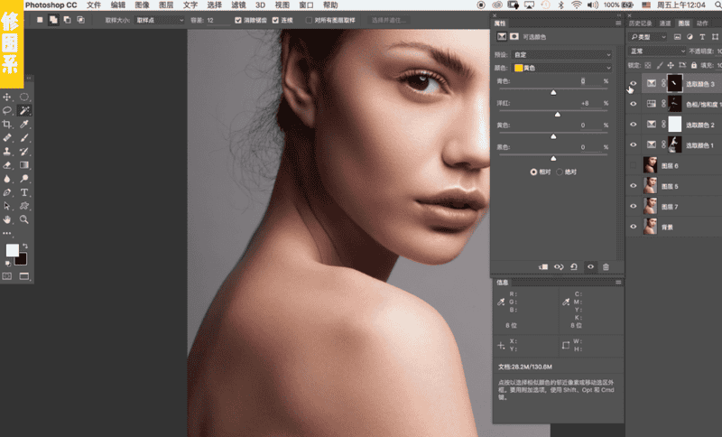Viewport: 722px width, 437px height.
Task: Select the Elliptical Marquee tool
Action: click(24, 97)
